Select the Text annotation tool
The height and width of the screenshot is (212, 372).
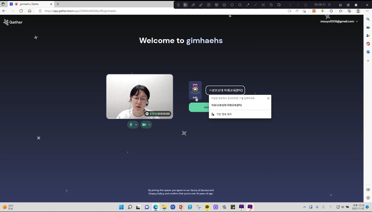pyautogui.click(x=208, y=5)
